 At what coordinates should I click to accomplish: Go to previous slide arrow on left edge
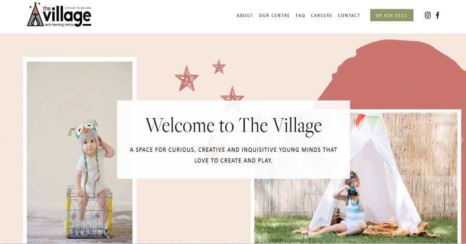coord(5,140)
